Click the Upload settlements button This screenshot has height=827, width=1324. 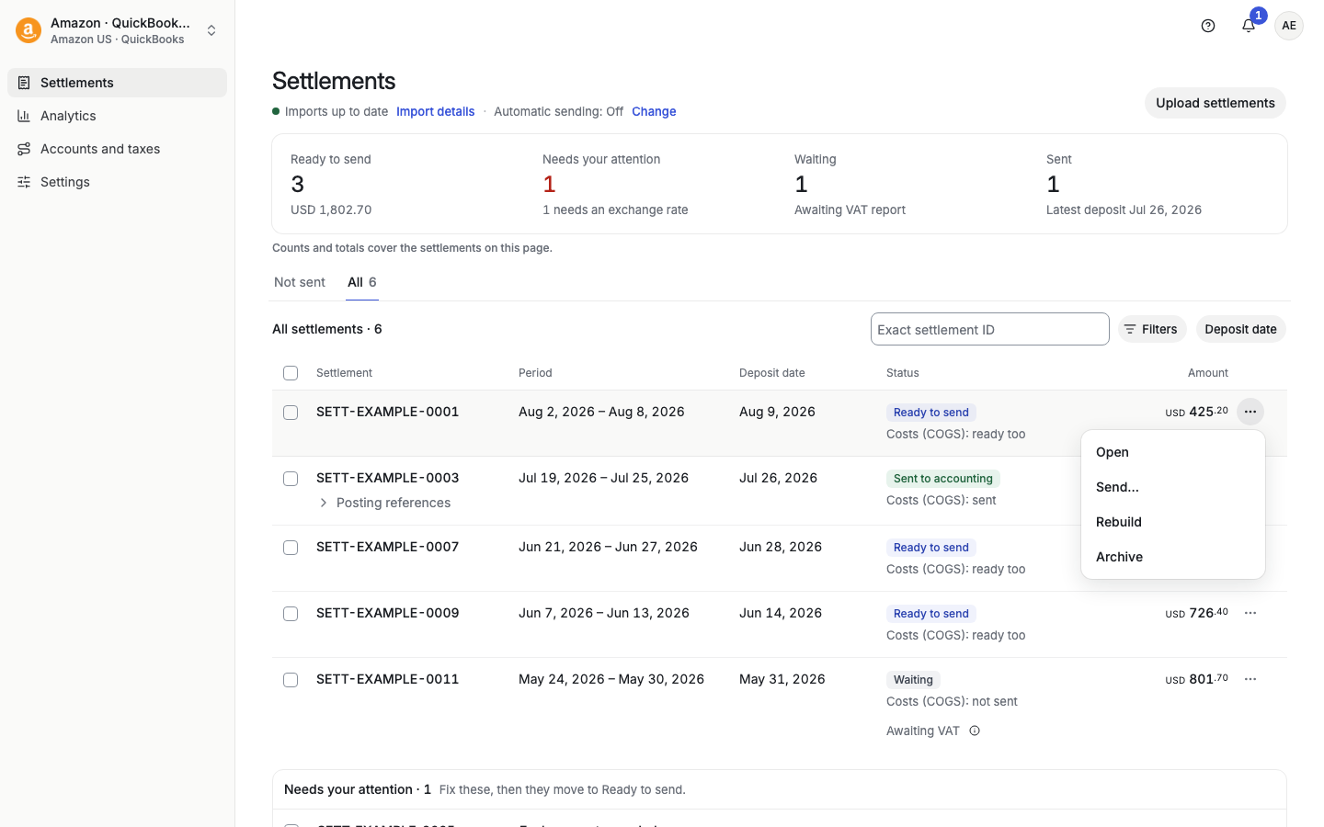pyautogui.click(x=1216, y=103)
